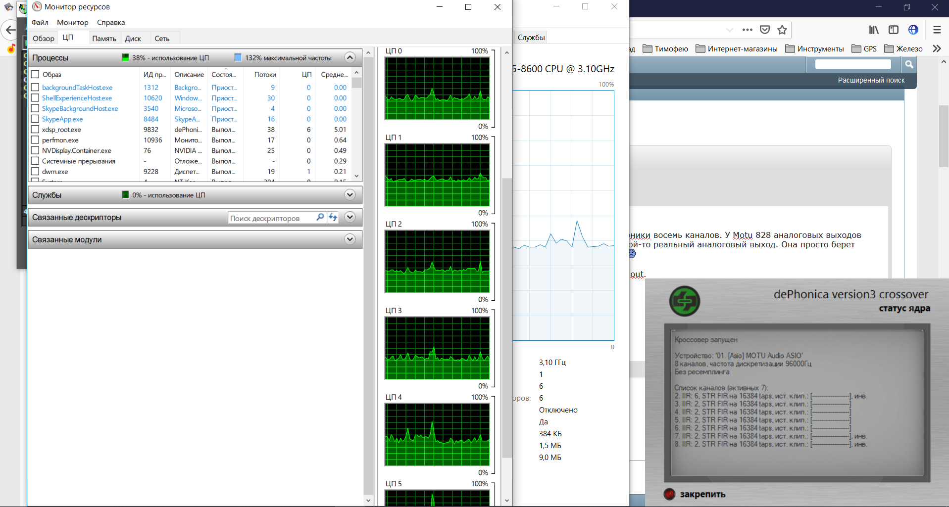
Task: Open the Firefox address bar dropdown arrow
Action: [729, 30]
